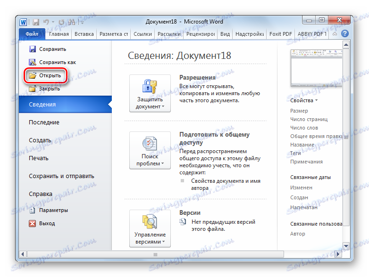Open the Поиск проблем dropdown button
369x277 pixels.
(150, 150)
